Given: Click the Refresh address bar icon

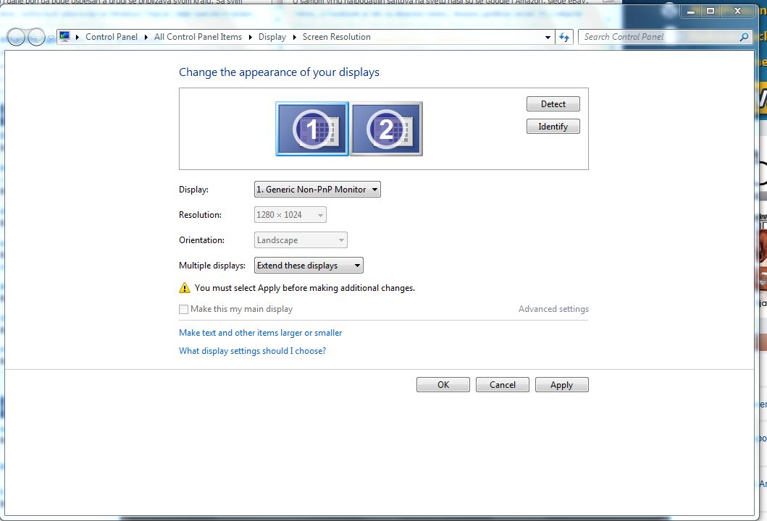Looking at the screenshot, I should coord(564,37).
